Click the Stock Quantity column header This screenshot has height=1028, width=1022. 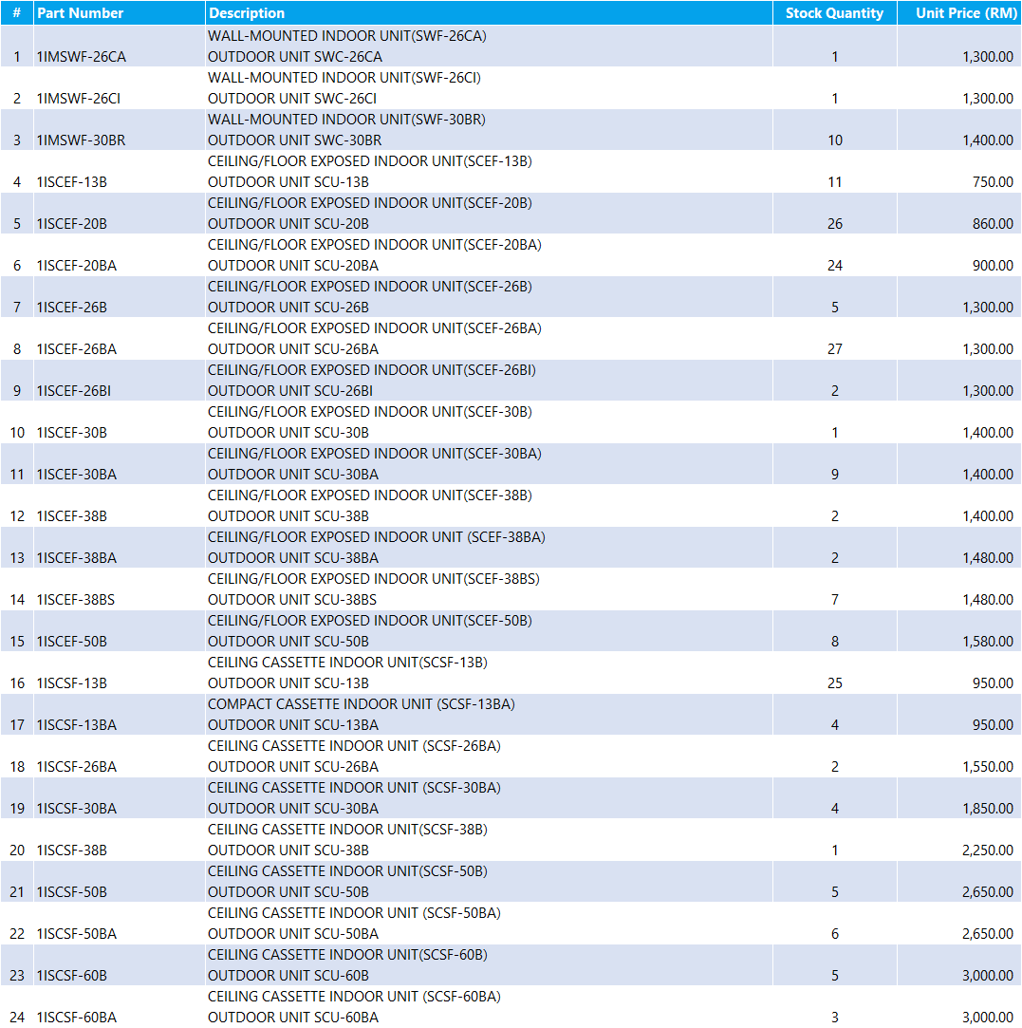[834, 13]
